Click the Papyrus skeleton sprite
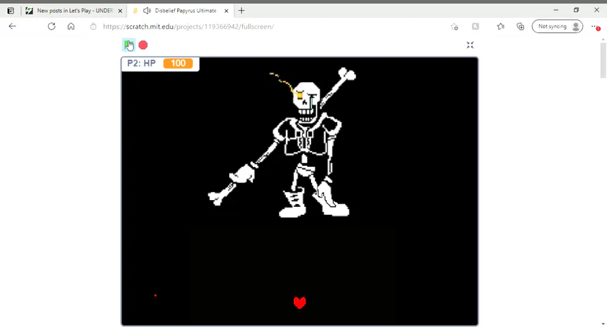This screenshot has width=607, height=328. tap(283, 143)
